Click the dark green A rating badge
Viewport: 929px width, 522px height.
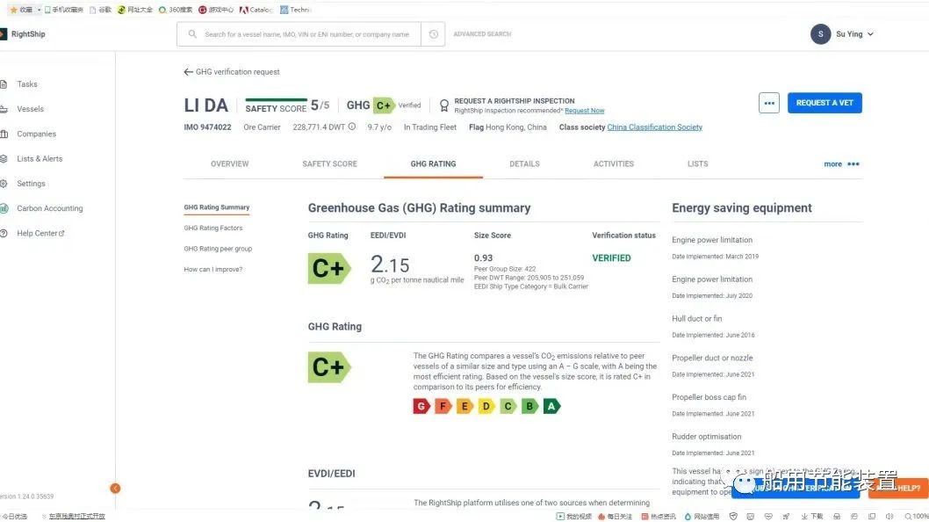pos(551,406)
